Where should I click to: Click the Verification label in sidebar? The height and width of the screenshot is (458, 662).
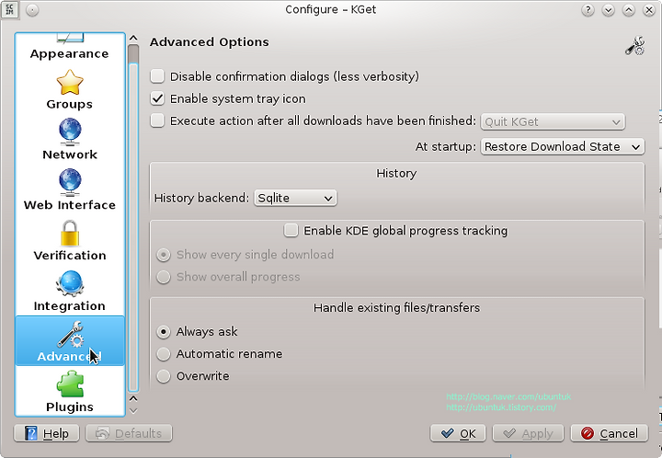(x=70, y=256)
